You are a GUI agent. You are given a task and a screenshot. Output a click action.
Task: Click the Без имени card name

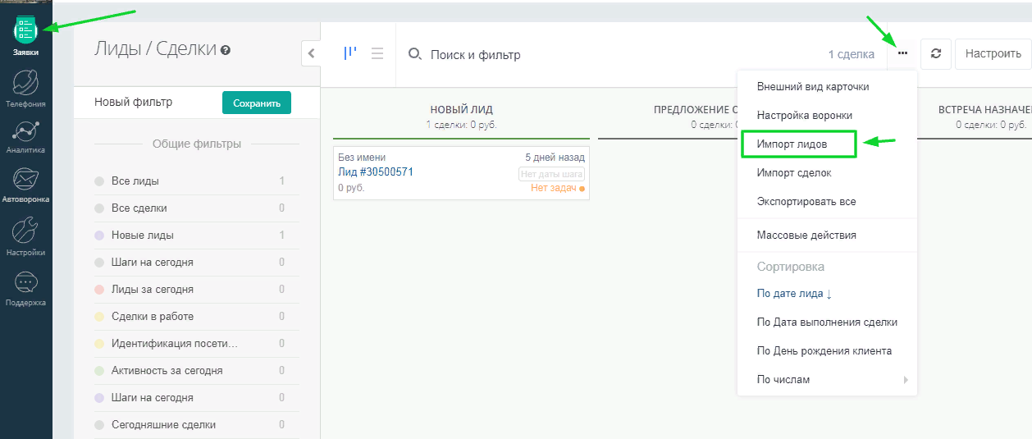pos(362,158)
